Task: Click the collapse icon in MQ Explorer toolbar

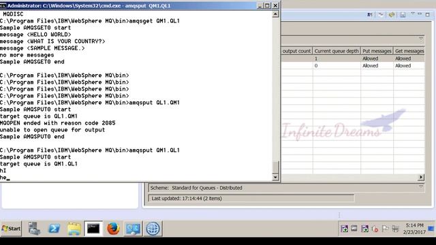Action: point(381,14)
